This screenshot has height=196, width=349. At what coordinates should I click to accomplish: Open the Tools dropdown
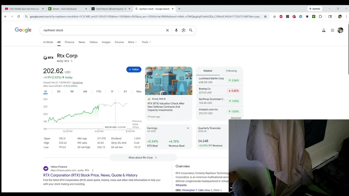146,42
